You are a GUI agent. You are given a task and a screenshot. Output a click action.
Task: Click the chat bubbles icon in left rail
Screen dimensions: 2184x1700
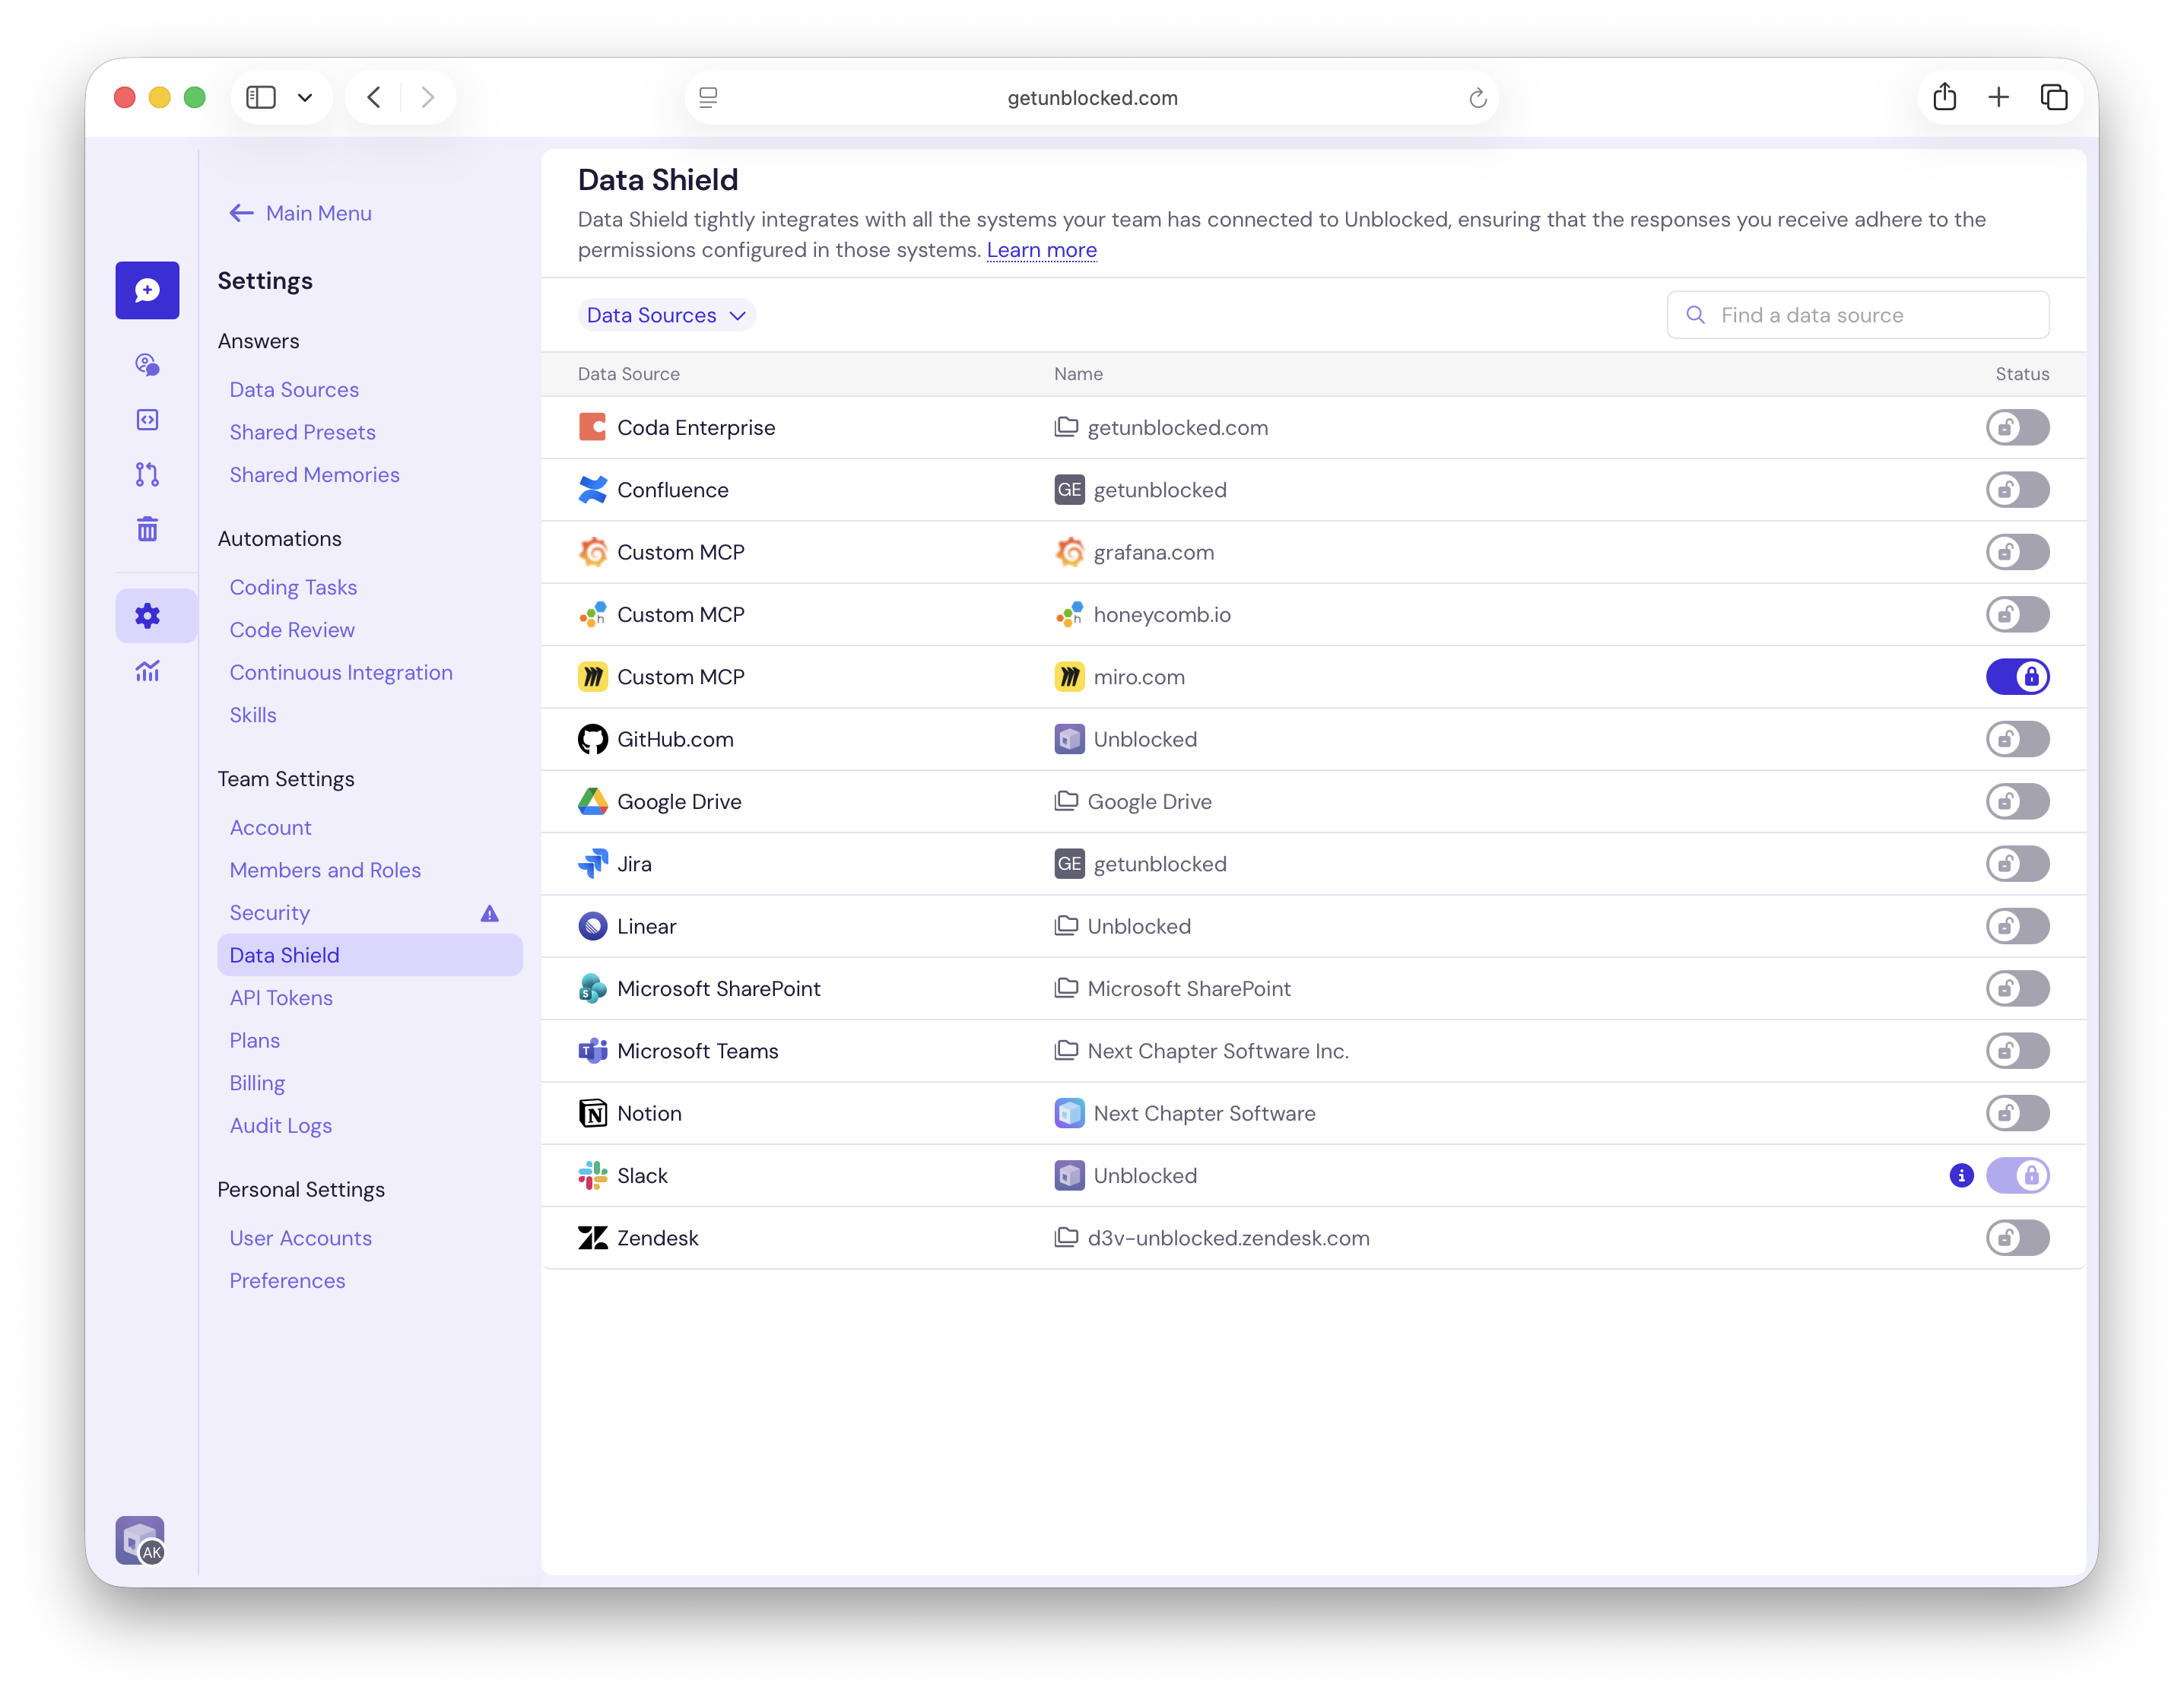[x=147, y=365]
